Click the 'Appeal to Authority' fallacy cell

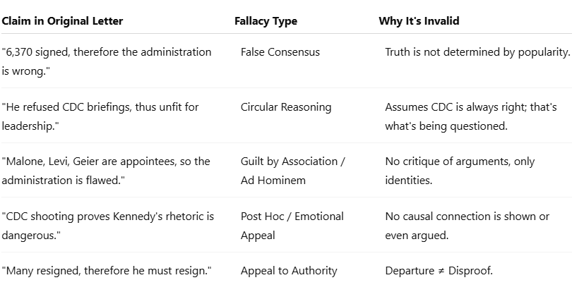click(289, 271)
